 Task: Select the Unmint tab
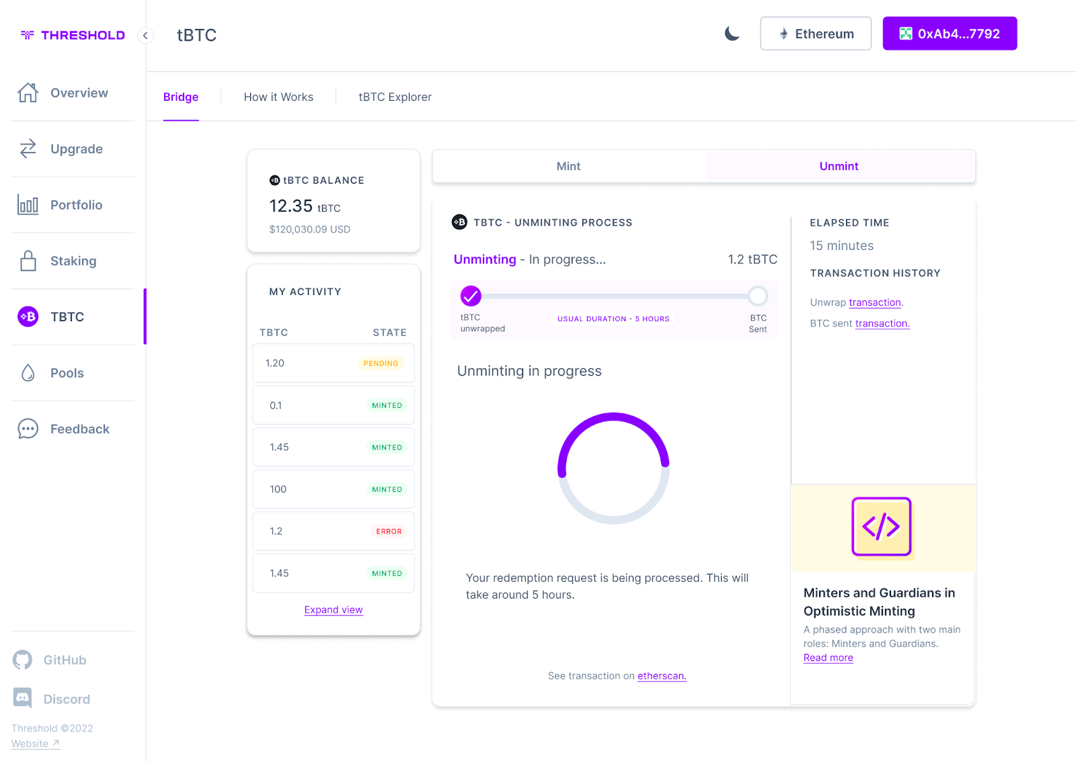click(x=839, y=166)
